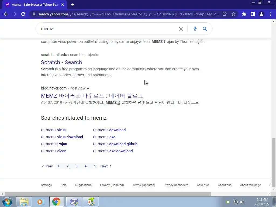
Task: Open the Terms (Updated) footer link
Action: click(144, 185)
